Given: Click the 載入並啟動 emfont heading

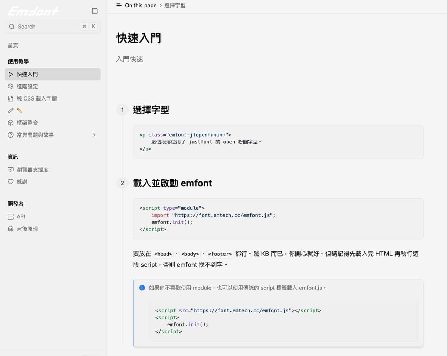Looking at the screenshot, I should 173,183.
